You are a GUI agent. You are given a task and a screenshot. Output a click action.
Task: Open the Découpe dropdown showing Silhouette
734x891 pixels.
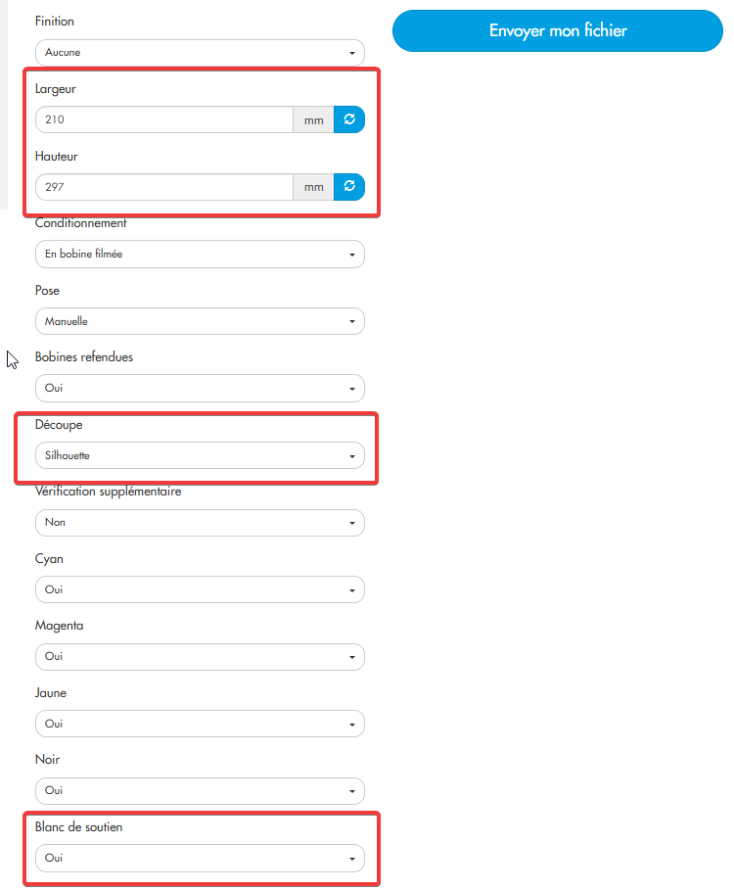point(200,455)
